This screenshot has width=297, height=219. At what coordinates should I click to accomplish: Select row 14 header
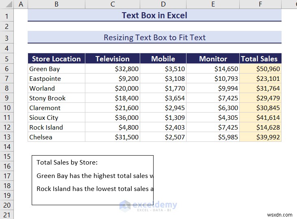click(7, 147)
